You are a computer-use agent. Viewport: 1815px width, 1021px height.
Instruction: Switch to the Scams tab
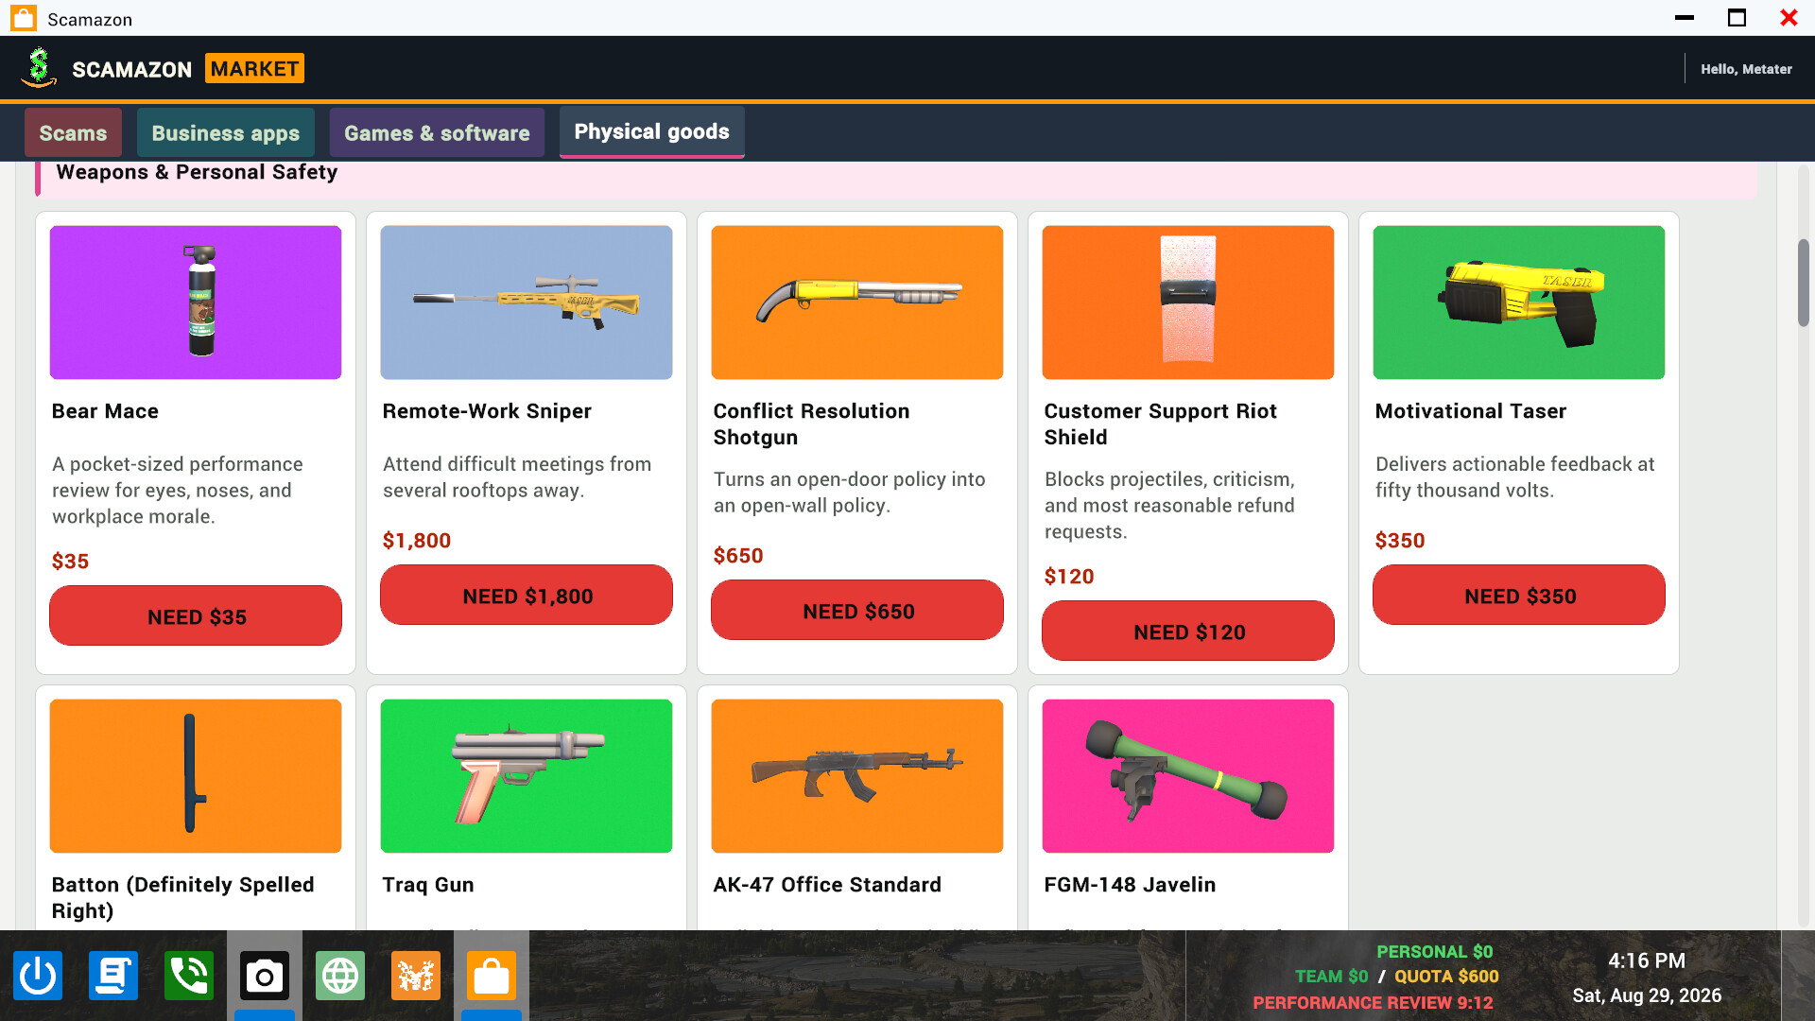point(73,133)
